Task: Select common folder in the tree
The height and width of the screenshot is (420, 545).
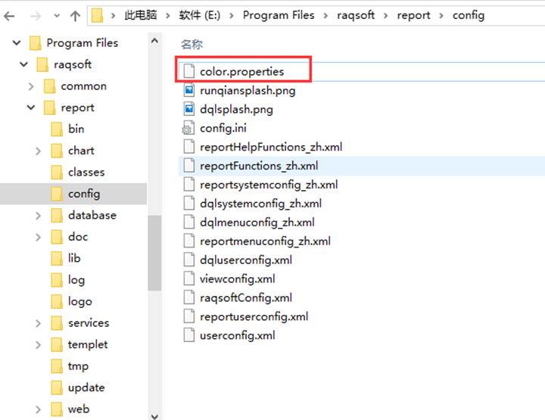Action: tap(84, 86)
